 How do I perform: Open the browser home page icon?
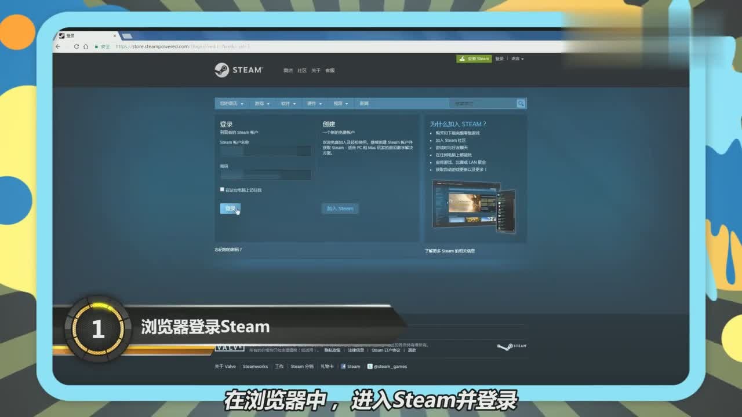click(x=86, y=46)
